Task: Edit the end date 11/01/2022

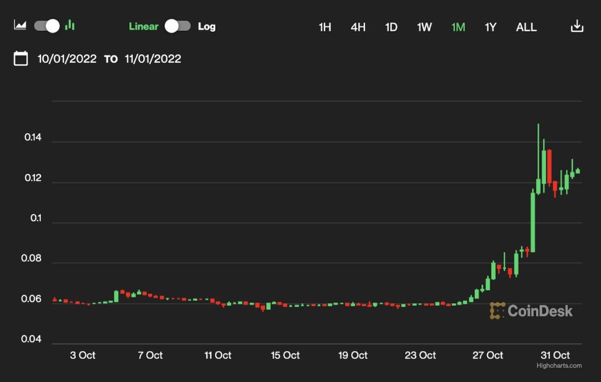Action: click(153, 59)
